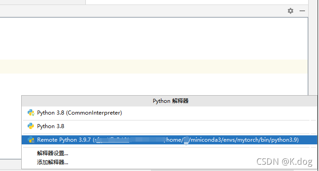Open 解释器设置... interpreter settings
Screen dimensions: 319x171
pyautogui.click(x=52, y=153)
